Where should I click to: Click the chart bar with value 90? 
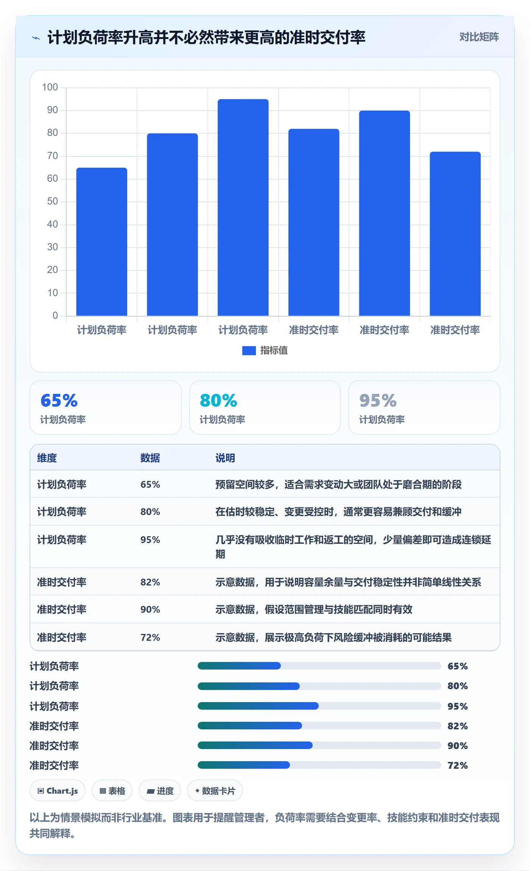[385, 213]
